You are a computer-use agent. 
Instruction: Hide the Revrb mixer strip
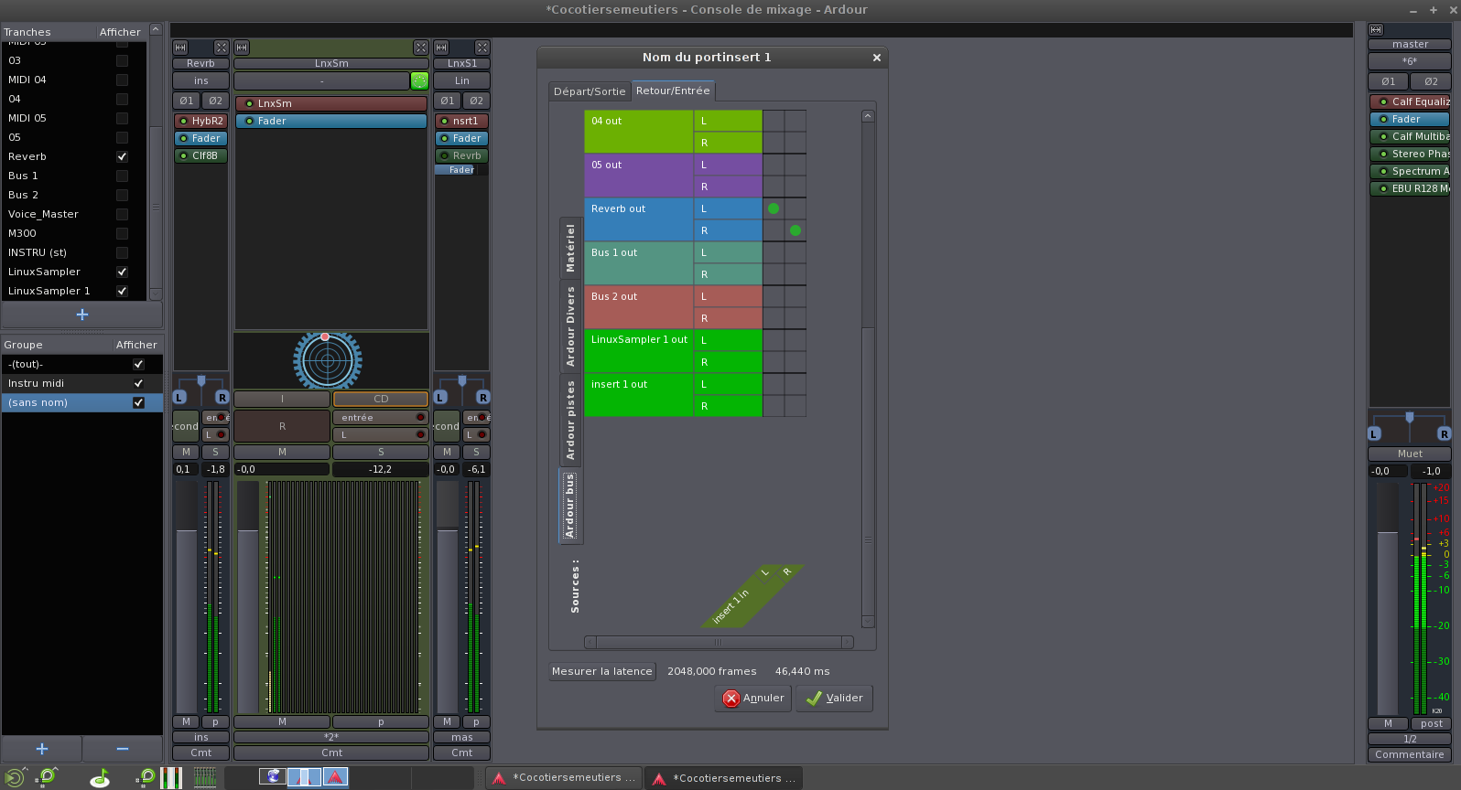[x=221, y=48]
